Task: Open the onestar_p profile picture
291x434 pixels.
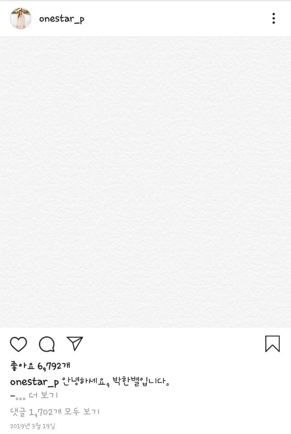Action: coord(21,19)
